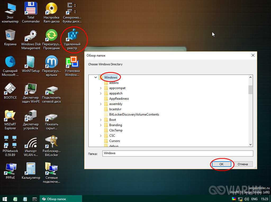Select the AppReadiness folder in tree
The height and width of the screenshot is (202, 271).
click(x=119, y=99)
